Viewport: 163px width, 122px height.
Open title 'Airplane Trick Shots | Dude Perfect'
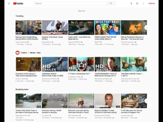point(52,38)
